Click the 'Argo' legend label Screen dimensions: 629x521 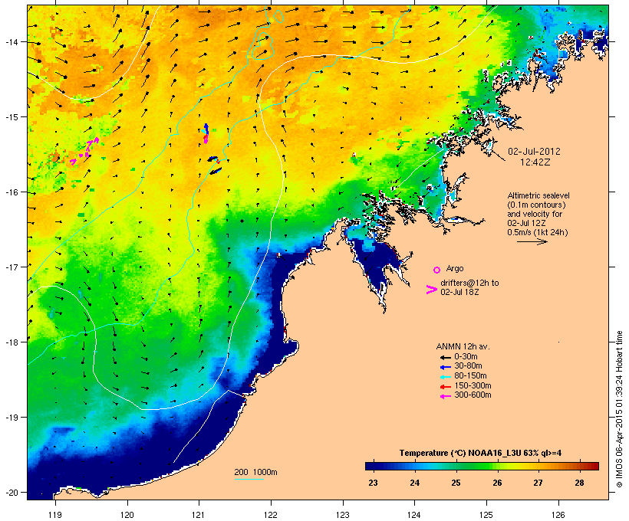[x=455, y=268]
